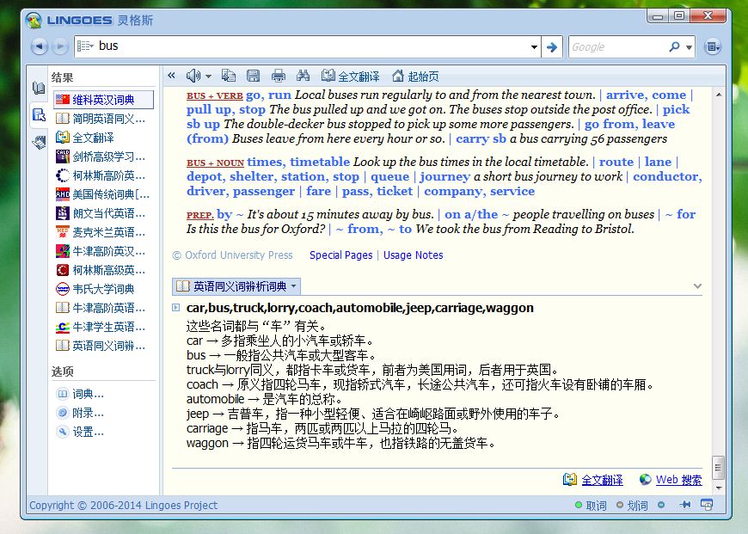Click the copy icon in toolbar
Viewport: 748px width, 534px height.
[x=229, y=76]
